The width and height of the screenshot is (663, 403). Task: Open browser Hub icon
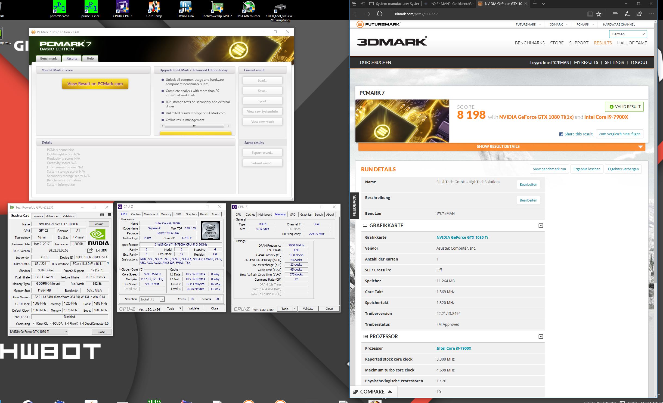point(615,14)
